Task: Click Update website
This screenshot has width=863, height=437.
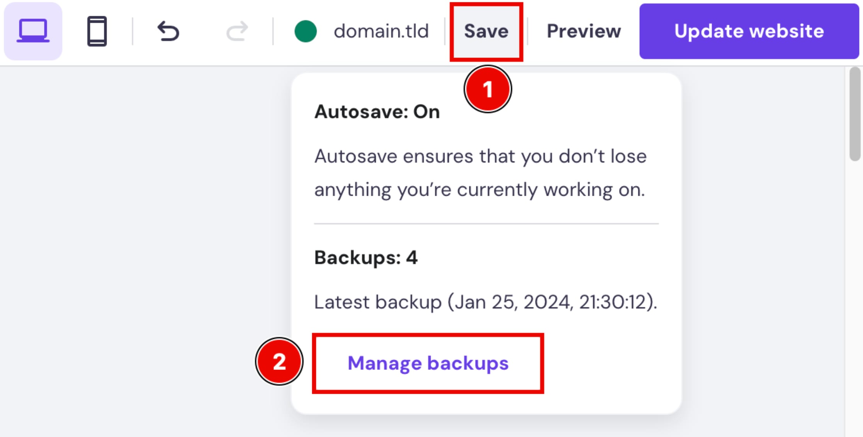Action: coord(749,31)
